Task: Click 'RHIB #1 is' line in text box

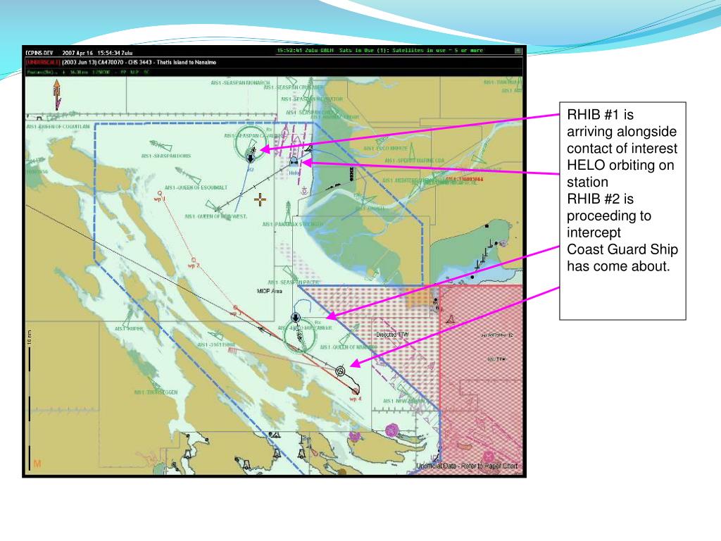Action: click(600, 115)
